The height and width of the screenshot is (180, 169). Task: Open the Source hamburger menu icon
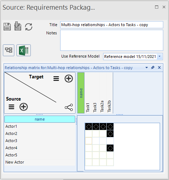pyautogui.click(x=11, y=107)
